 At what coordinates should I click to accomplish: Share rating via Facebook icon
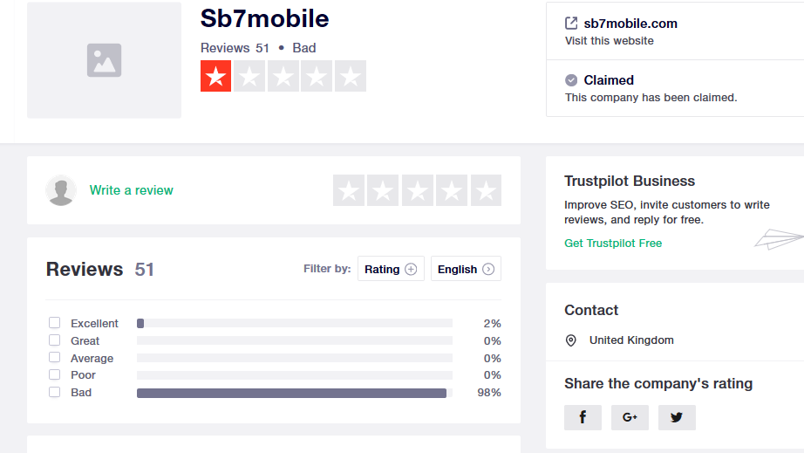click(x=583, y=417)
